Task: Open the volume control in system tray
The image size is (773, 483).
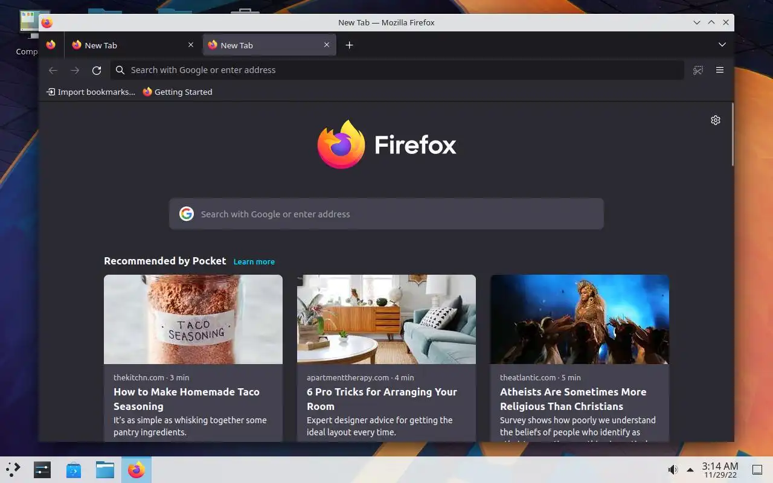Action: pos(673,470)
